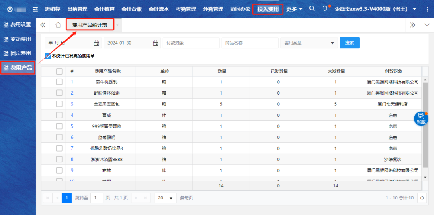Uncheck 不统计已发完的费用单 checkbox
This screenshot has height=215, width=434.
[x=48, y=56]
